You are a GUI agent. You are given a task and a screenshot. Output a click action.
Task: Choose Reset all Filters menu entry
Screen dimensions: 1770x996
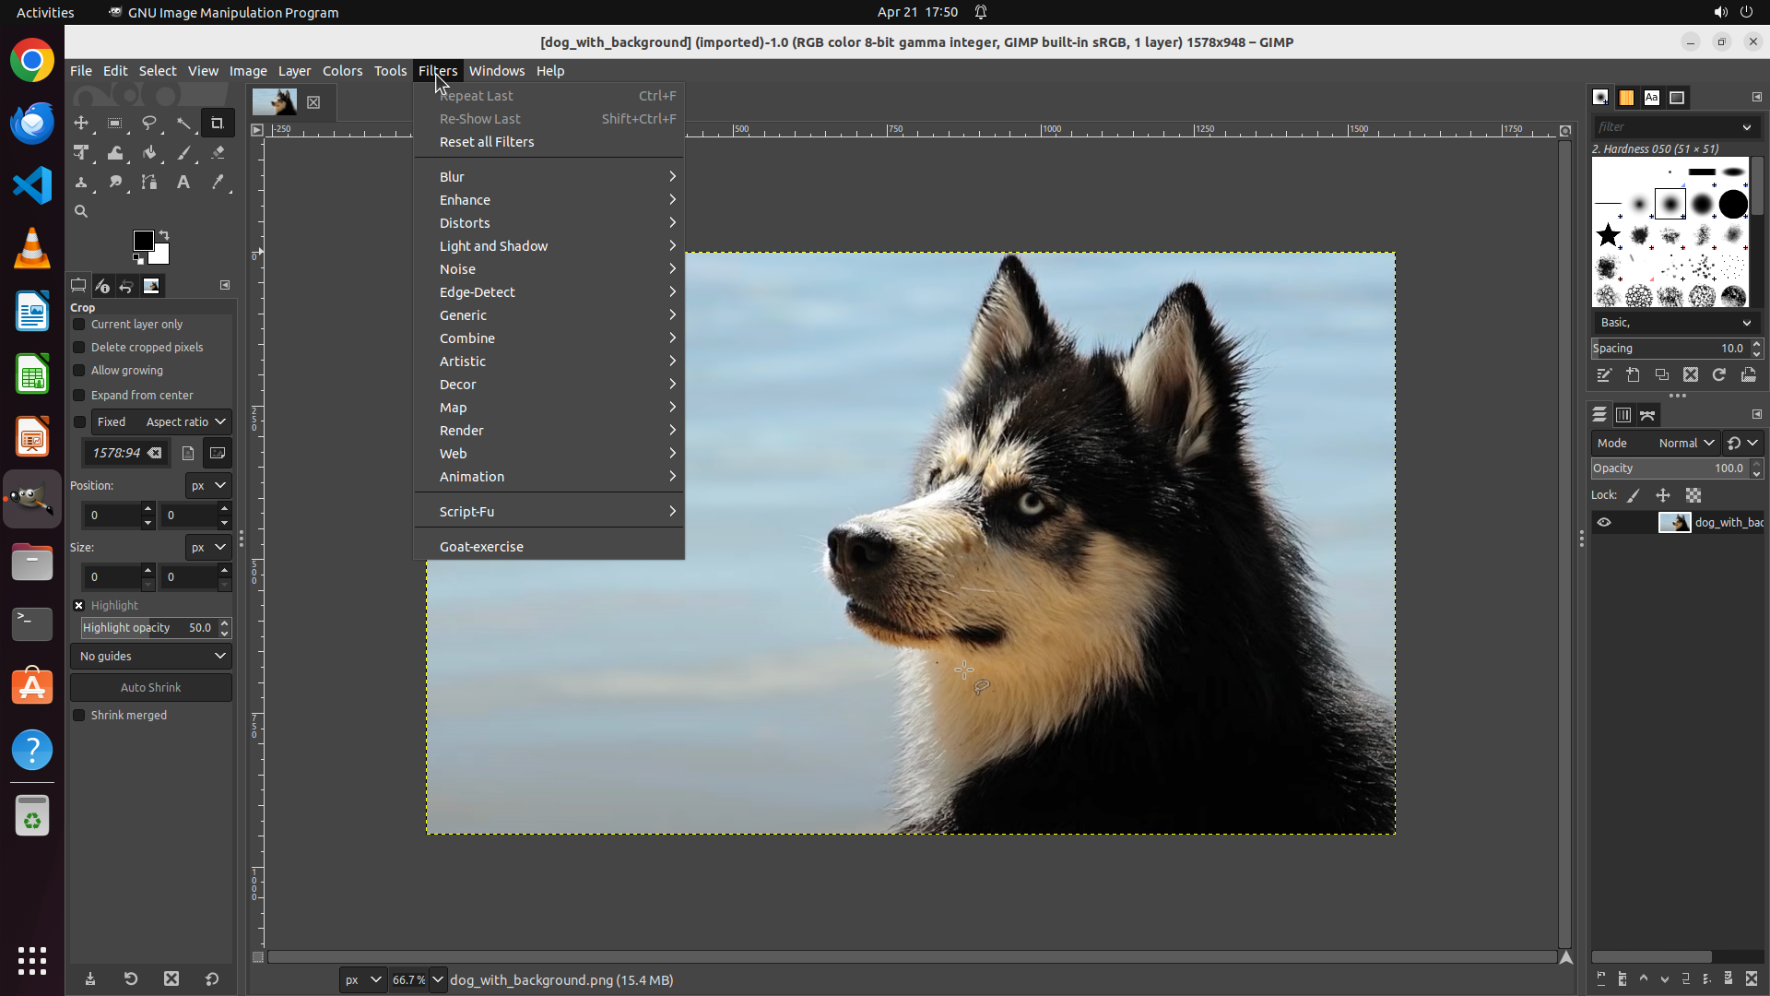[x=487, y=142]
